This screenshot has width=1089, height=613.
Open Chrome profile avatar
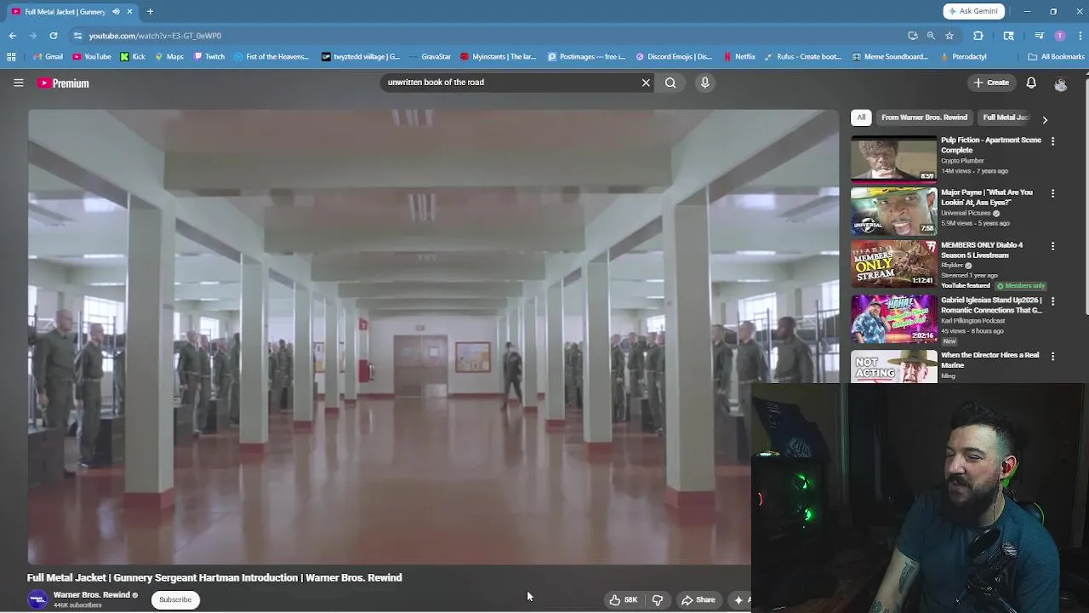click(x=1059, y=36)
